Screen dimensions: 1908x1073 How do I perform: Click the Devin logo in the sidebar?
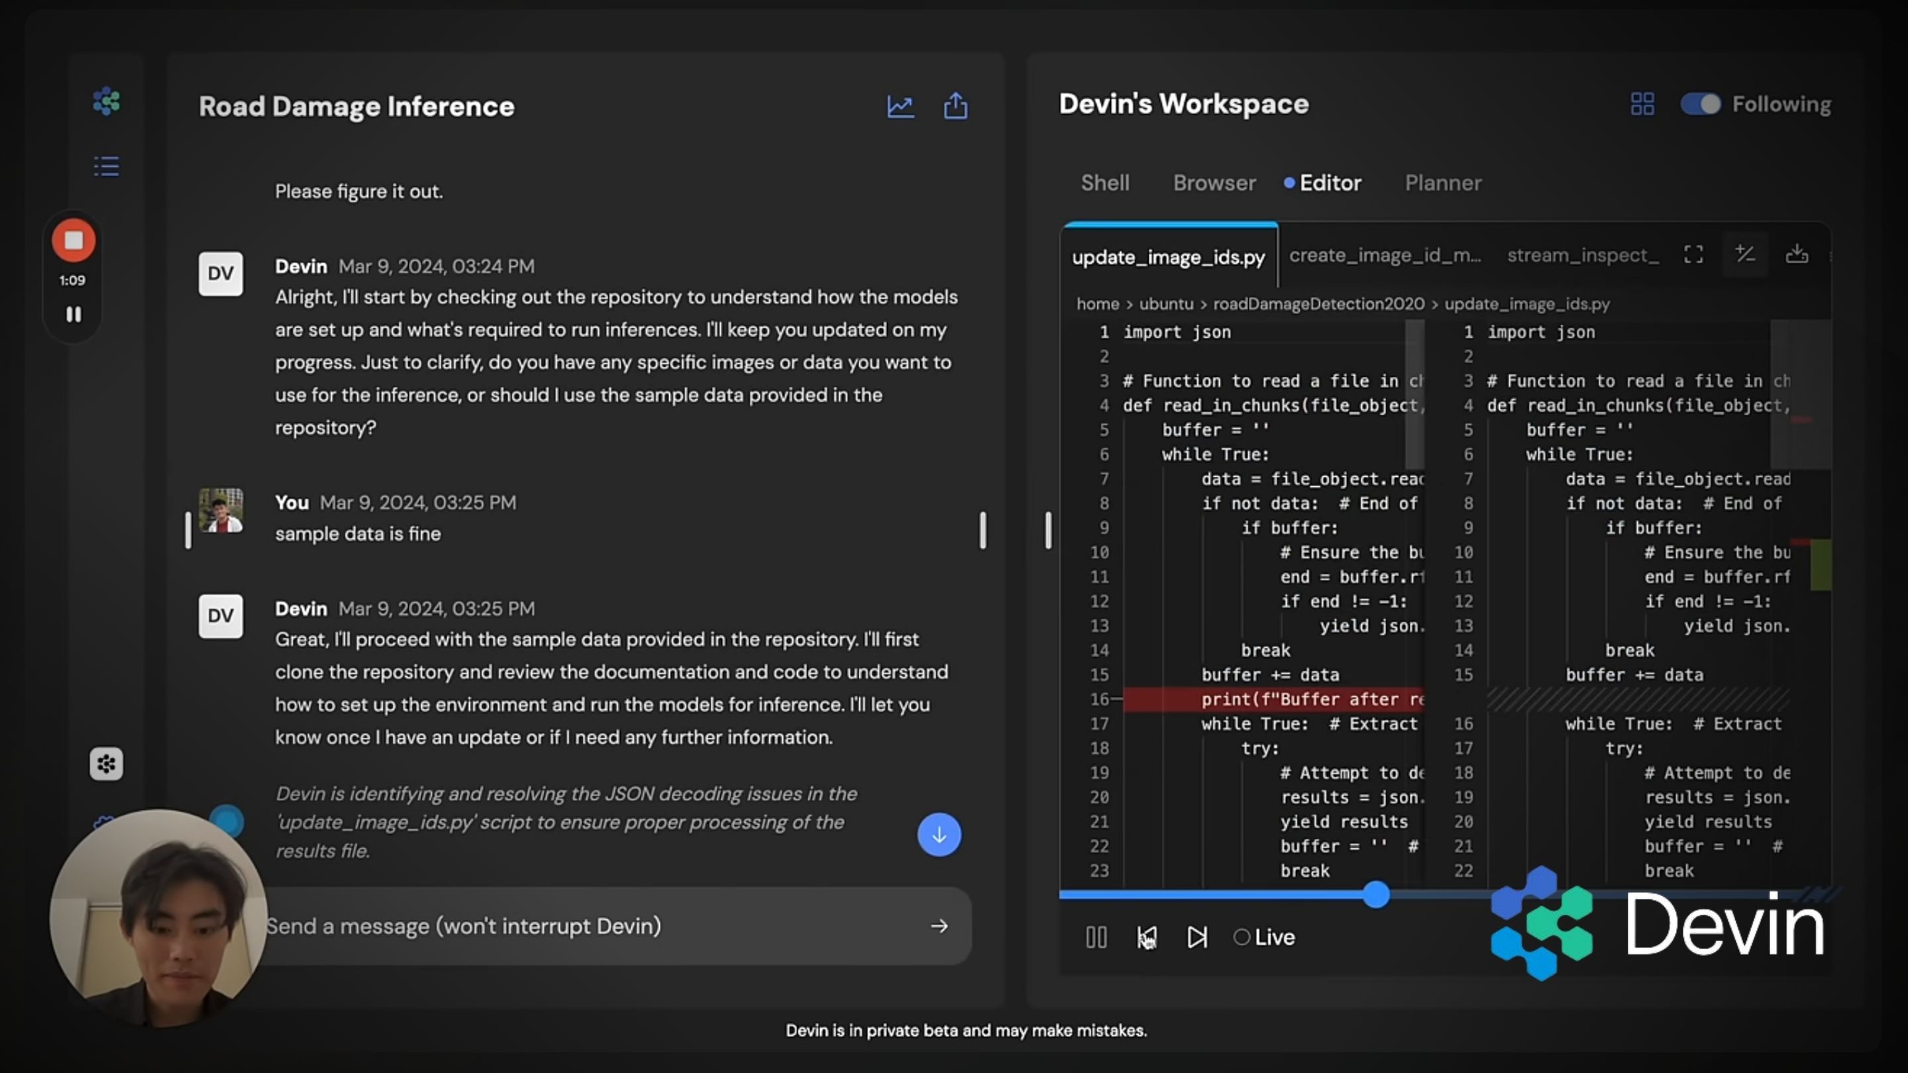107,101
